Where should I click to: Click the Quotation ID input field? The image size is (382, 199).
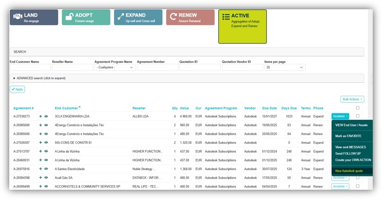(x=200, y=67)
